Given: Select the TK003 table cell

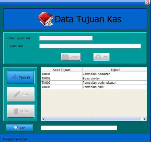Looking at the screenshot, I should (62, 83).
